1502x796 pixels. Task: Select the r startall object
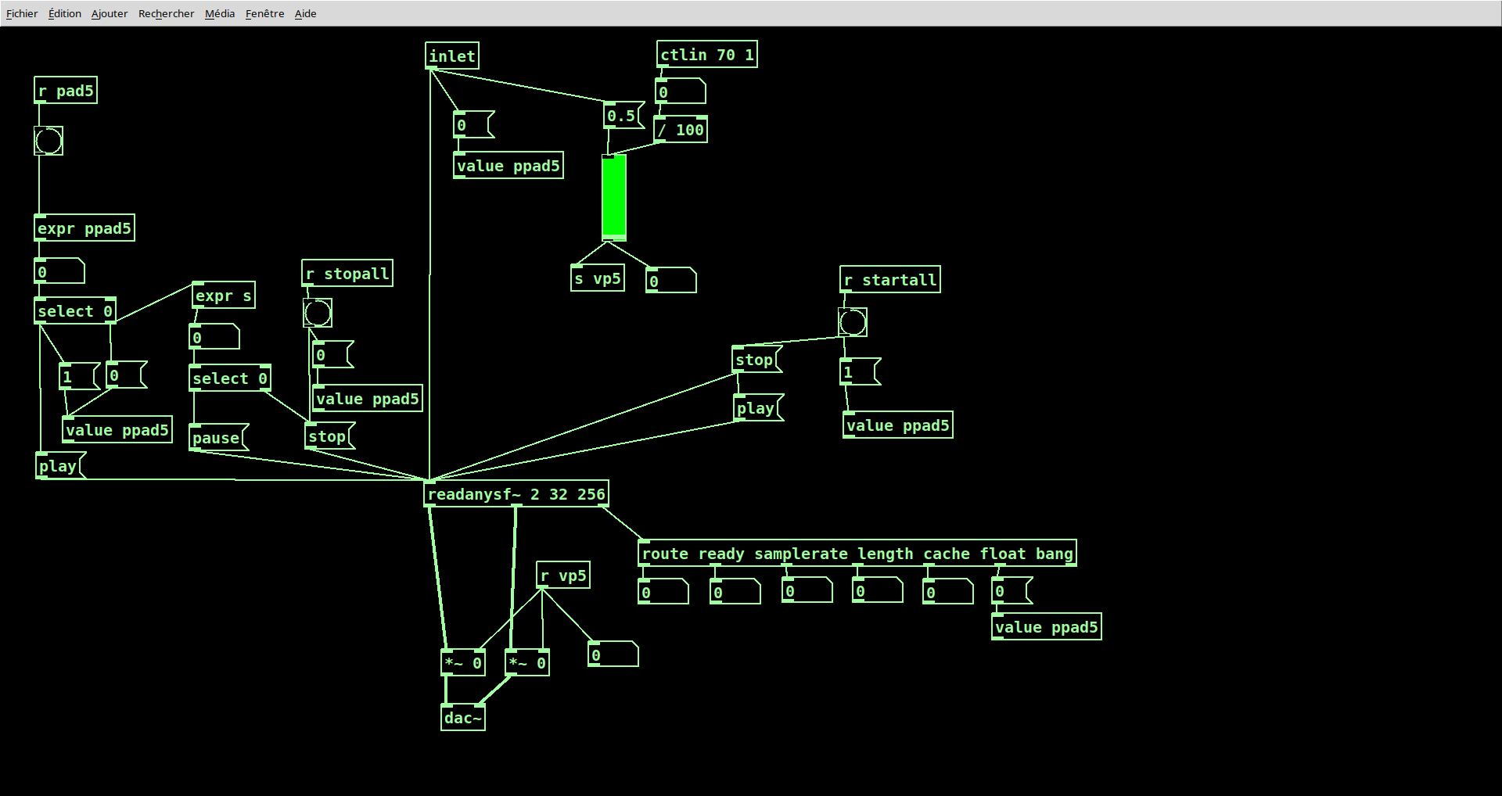click(890, 280)
